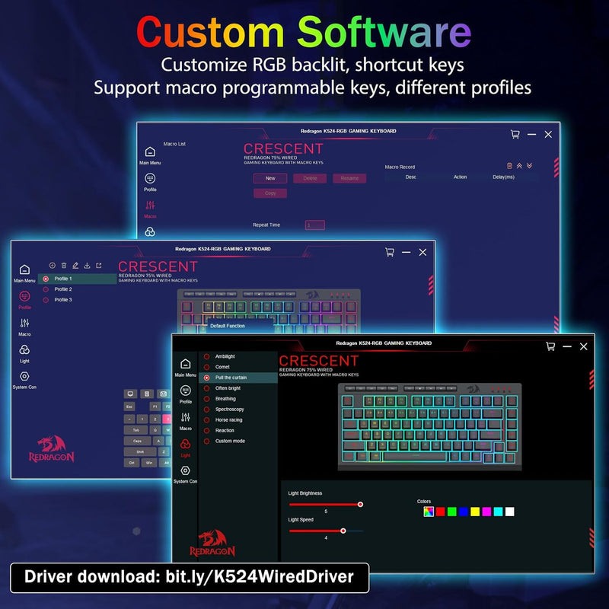Click the Light sidebar icon
The height and width of the screenshot is (609, 609).
185,444
